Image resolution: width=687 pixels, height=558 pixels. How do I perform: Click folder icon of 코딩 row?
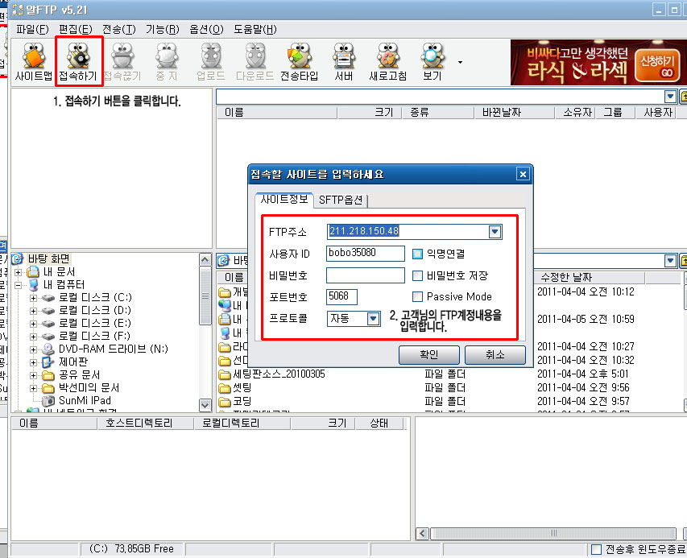[225, 402]
